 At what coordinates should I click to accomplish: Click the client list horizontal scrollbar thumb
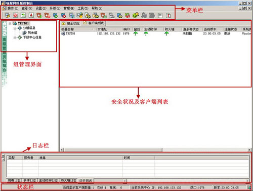coord(113,149)
